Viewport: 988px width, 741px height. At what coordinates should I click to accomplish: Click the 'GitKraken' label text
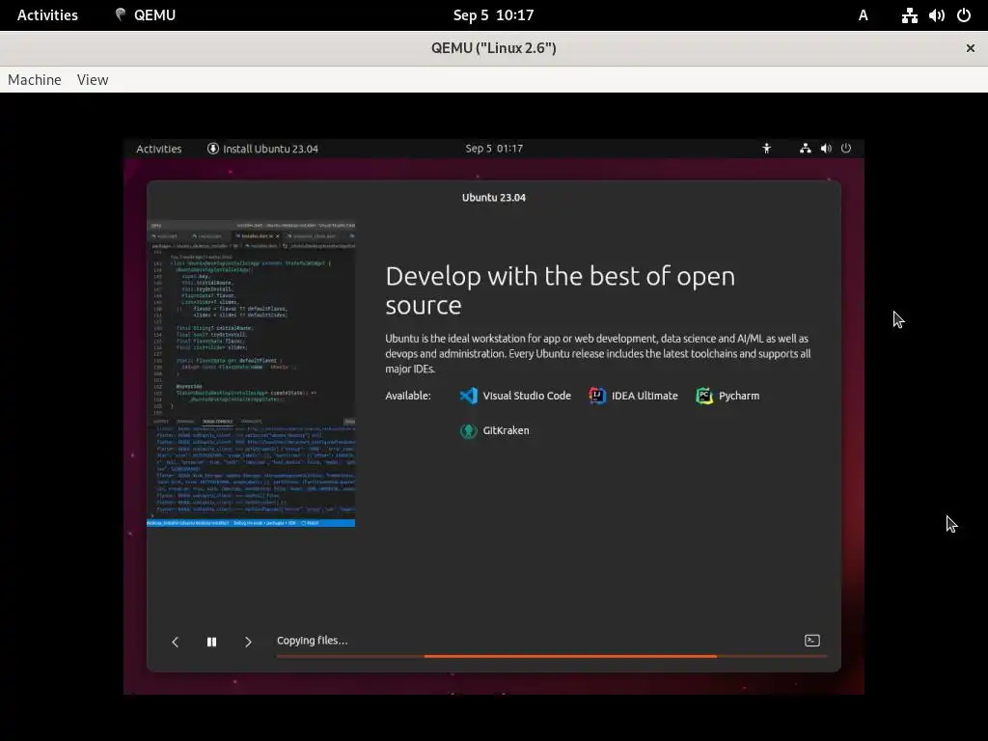coord(506,431)
